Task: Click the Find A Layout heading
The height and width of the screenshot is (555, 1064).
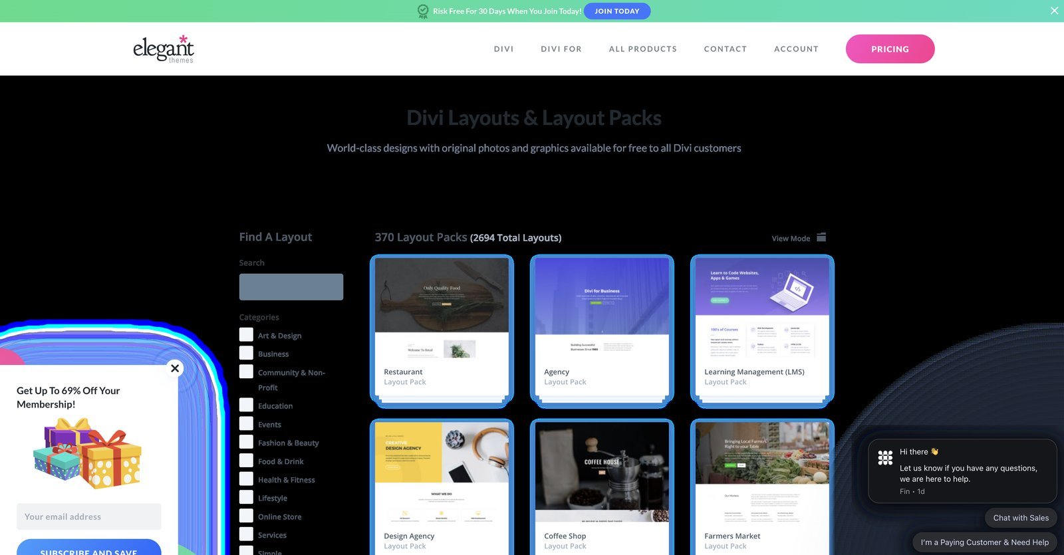Action: coord(275,237)
